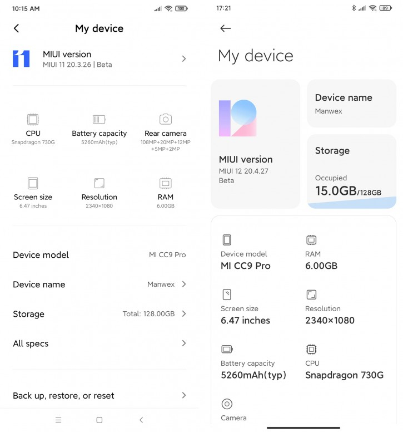Tap the MIUI 12 logo graphic

[x=237, y=118]
